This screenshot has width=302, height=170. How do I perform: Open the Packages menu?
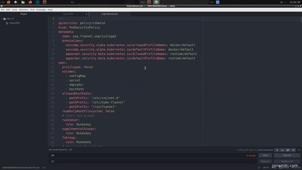(x=41, y=9)
